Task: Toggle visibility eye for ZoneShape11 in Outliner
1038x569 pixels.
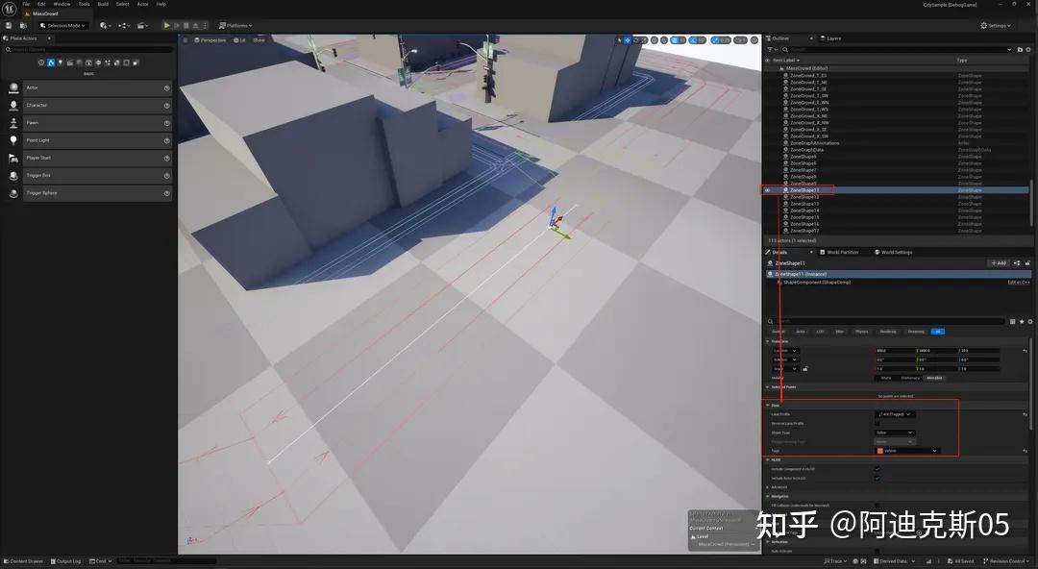Action: pyautogui.click(x=767, y=189)
